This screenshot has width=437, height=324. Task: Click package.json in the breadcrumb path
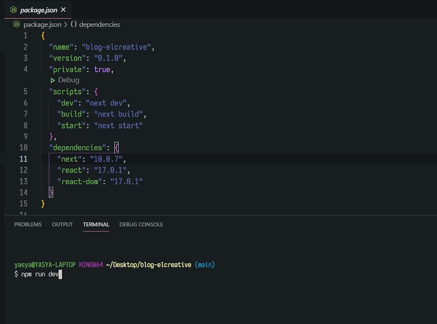point(42,25)
